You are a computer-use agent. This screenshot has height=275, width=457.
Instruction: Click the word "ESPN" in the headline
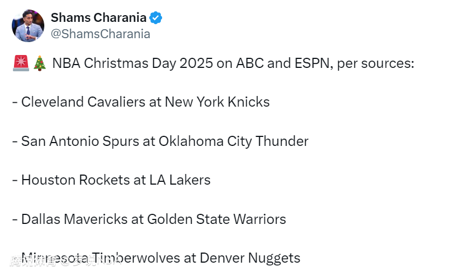[x=311, y=63]
